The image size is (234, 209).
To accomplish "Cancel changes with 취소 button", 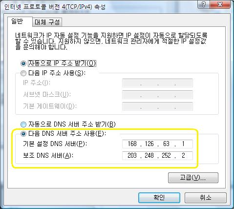I will [x=206, y=198].
